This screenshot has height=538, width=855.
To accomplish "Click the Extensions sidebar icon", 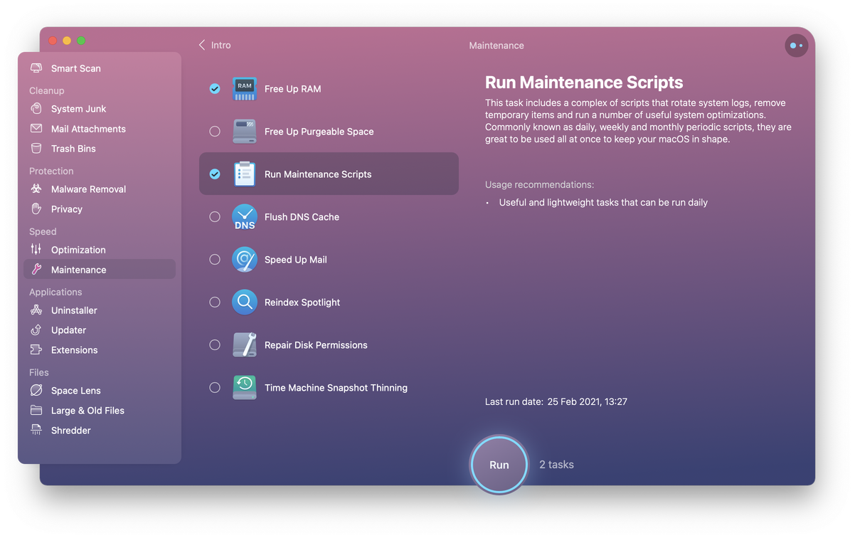I will point(36,350).
